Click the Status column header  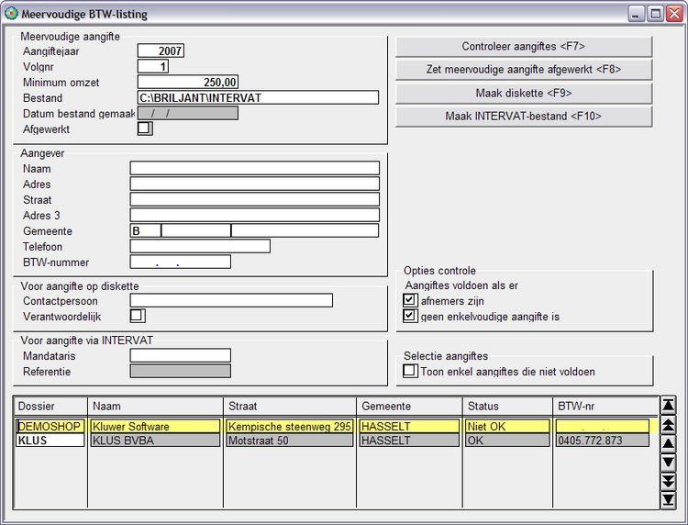[507, 406]
